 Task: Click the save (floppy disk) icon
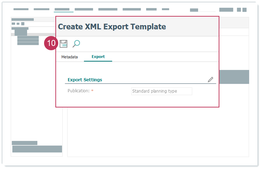point(63,44)
